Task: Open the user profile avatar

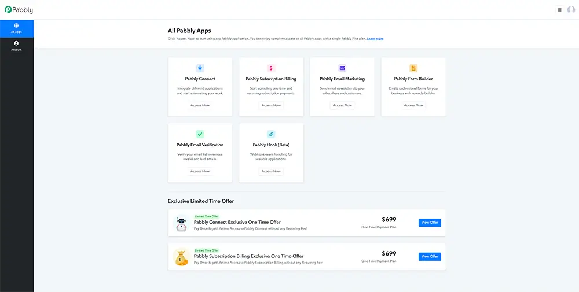Action: [x=571, y=10]
